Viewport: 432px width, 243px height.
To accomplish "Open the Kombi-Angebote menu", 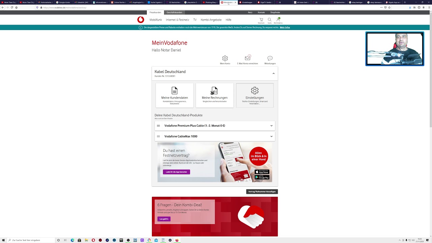I will tap(211, 20).
